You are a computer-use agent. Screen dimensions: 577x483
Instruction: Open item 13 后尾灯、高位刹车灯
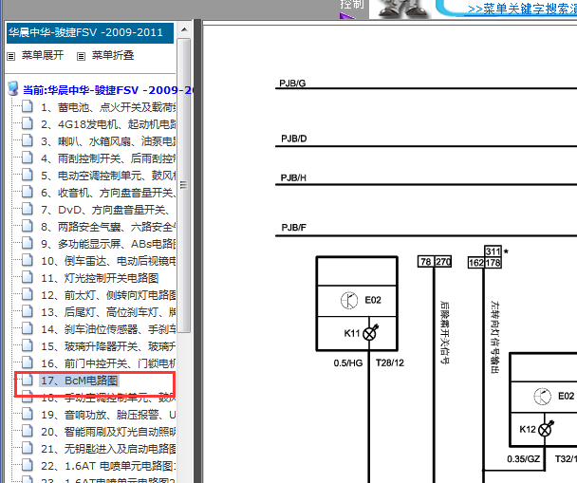pos(108,312)
